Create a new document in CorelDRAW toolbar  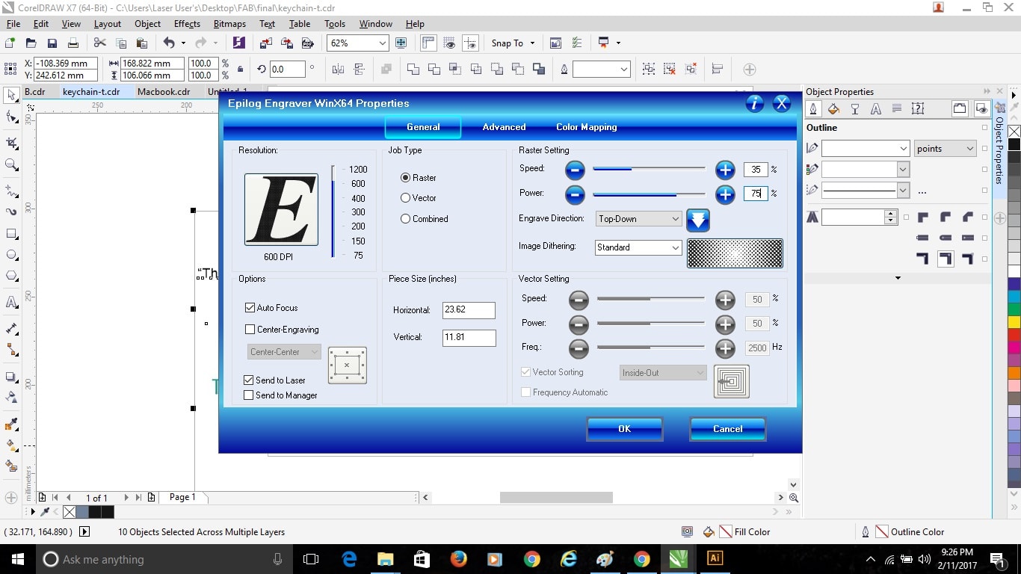point(10,43)
